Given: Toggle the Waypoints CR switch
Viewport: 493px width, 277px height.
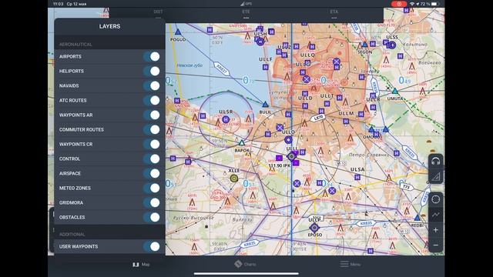Looking at the screenshot, I should [152, 144].
